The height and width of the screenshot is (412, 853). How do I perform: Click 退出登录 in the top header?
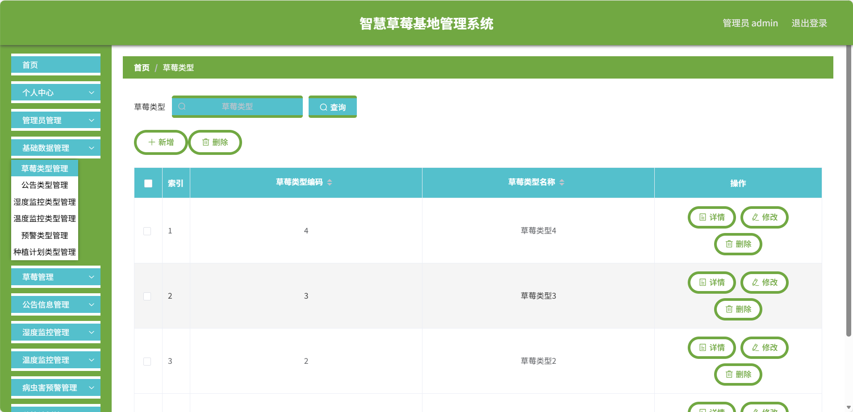click(809, 23)
